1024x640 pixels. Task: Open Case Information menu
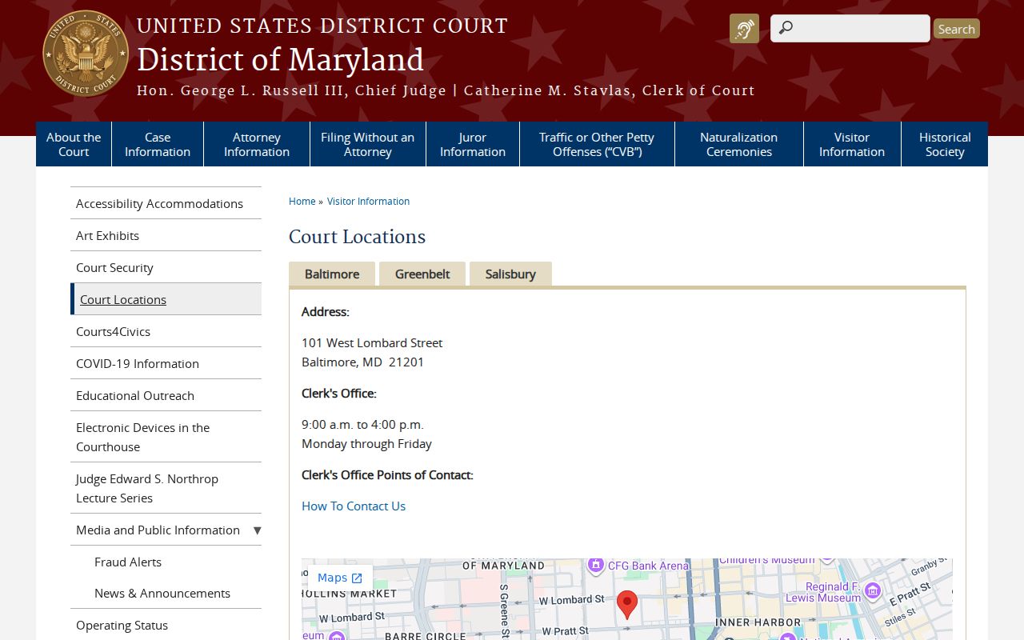pos(158,144)
